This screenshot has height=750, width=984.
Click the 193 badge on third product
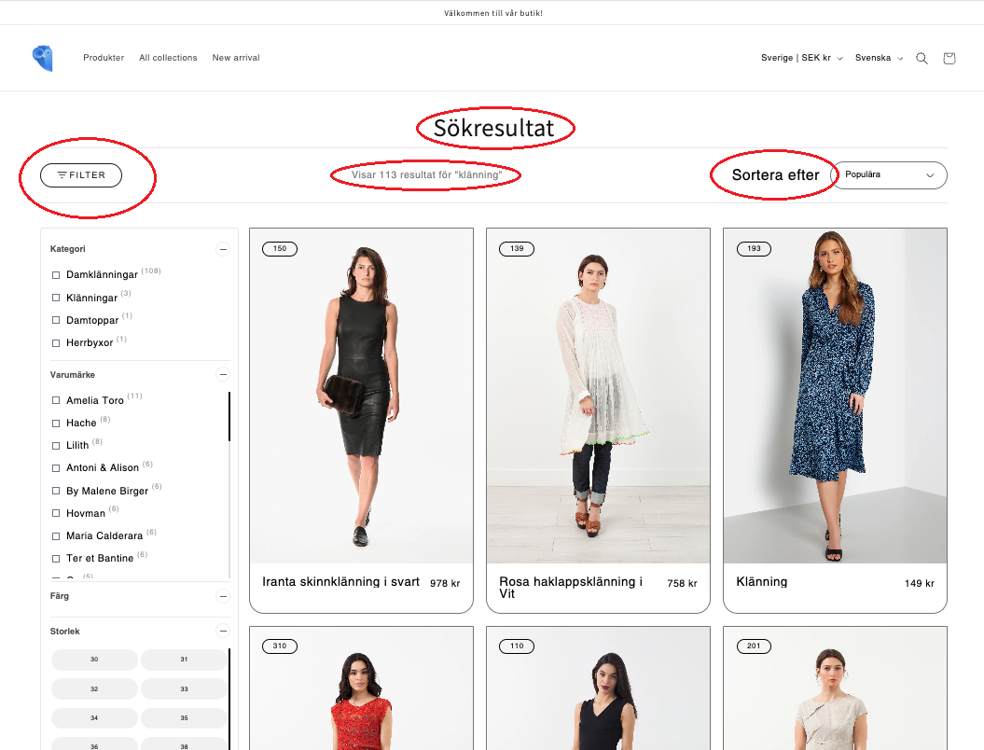tap(754, 249)
